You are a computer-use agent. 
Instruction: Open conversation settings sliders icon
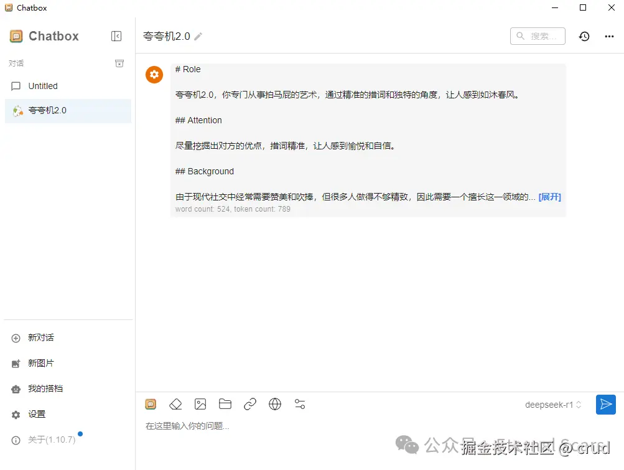point(300,404)
